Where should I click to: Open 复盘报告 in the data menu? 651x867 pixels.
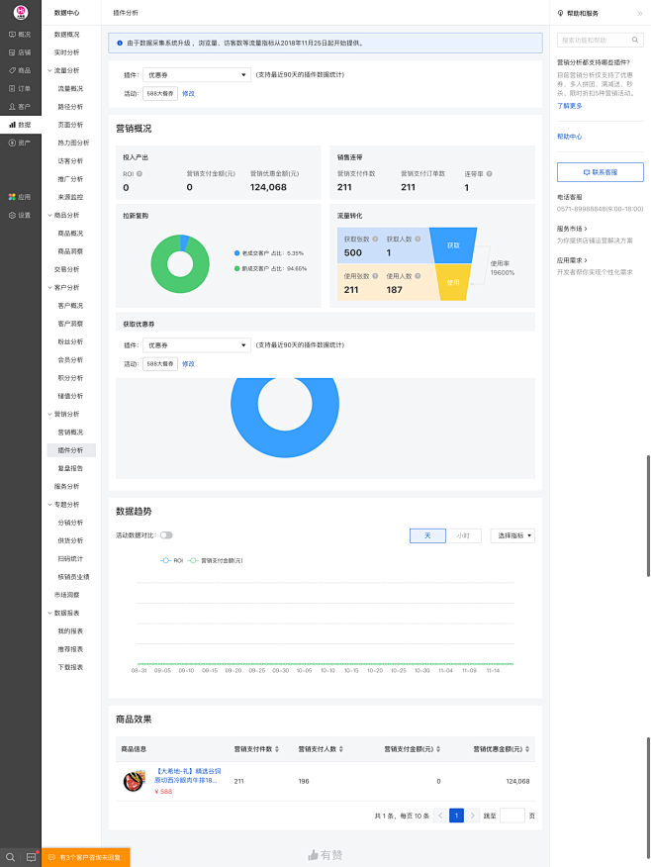point(70,468)
